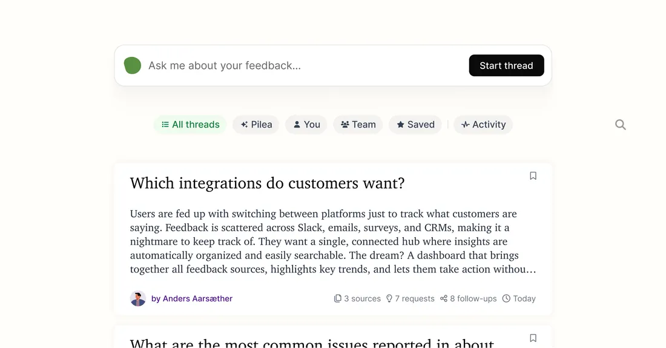Click the Start thread button
The height and width of the screenshot is (348, 666).
tap(506, 65)
